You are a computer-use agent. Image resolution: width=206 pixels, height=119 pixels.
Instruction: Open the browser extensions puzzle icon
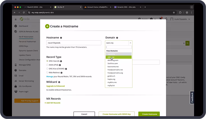tap(180, 12)
